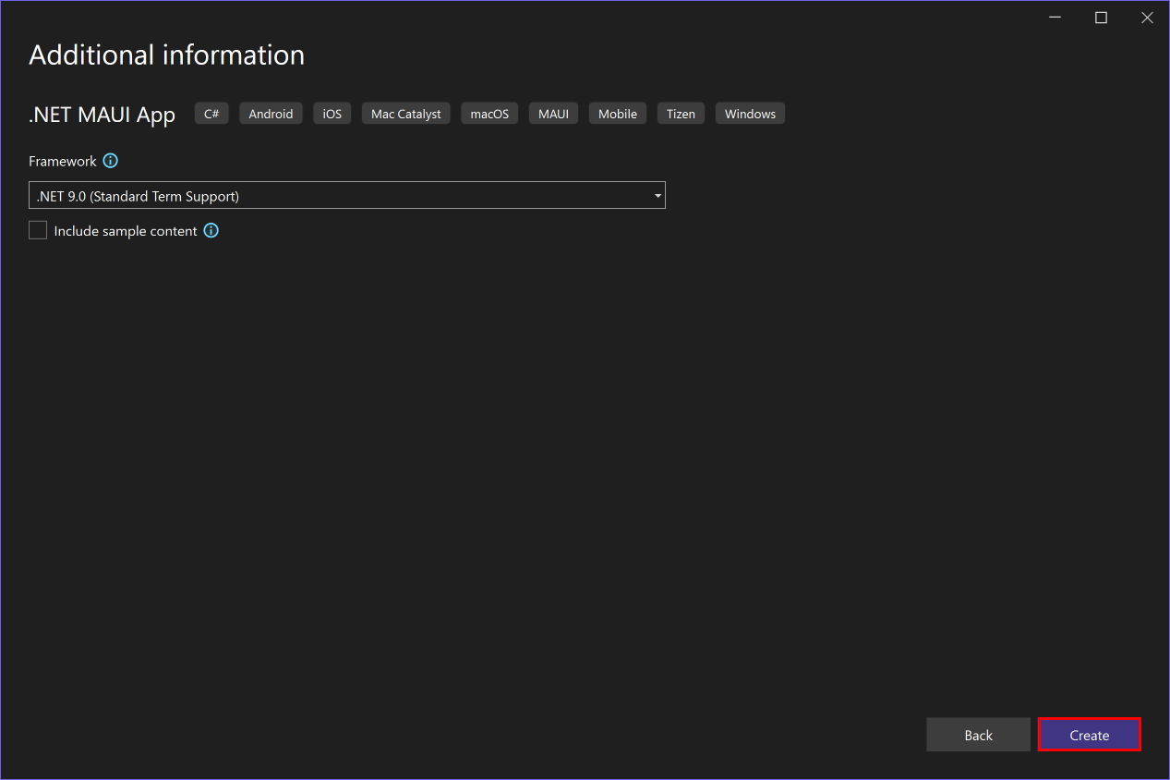Click the Mobile tag

[x=617, y=113]
